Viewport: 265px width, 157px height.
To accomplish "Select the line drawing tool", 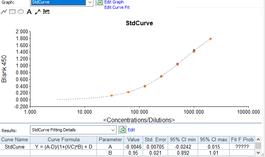I will point(4,12).
